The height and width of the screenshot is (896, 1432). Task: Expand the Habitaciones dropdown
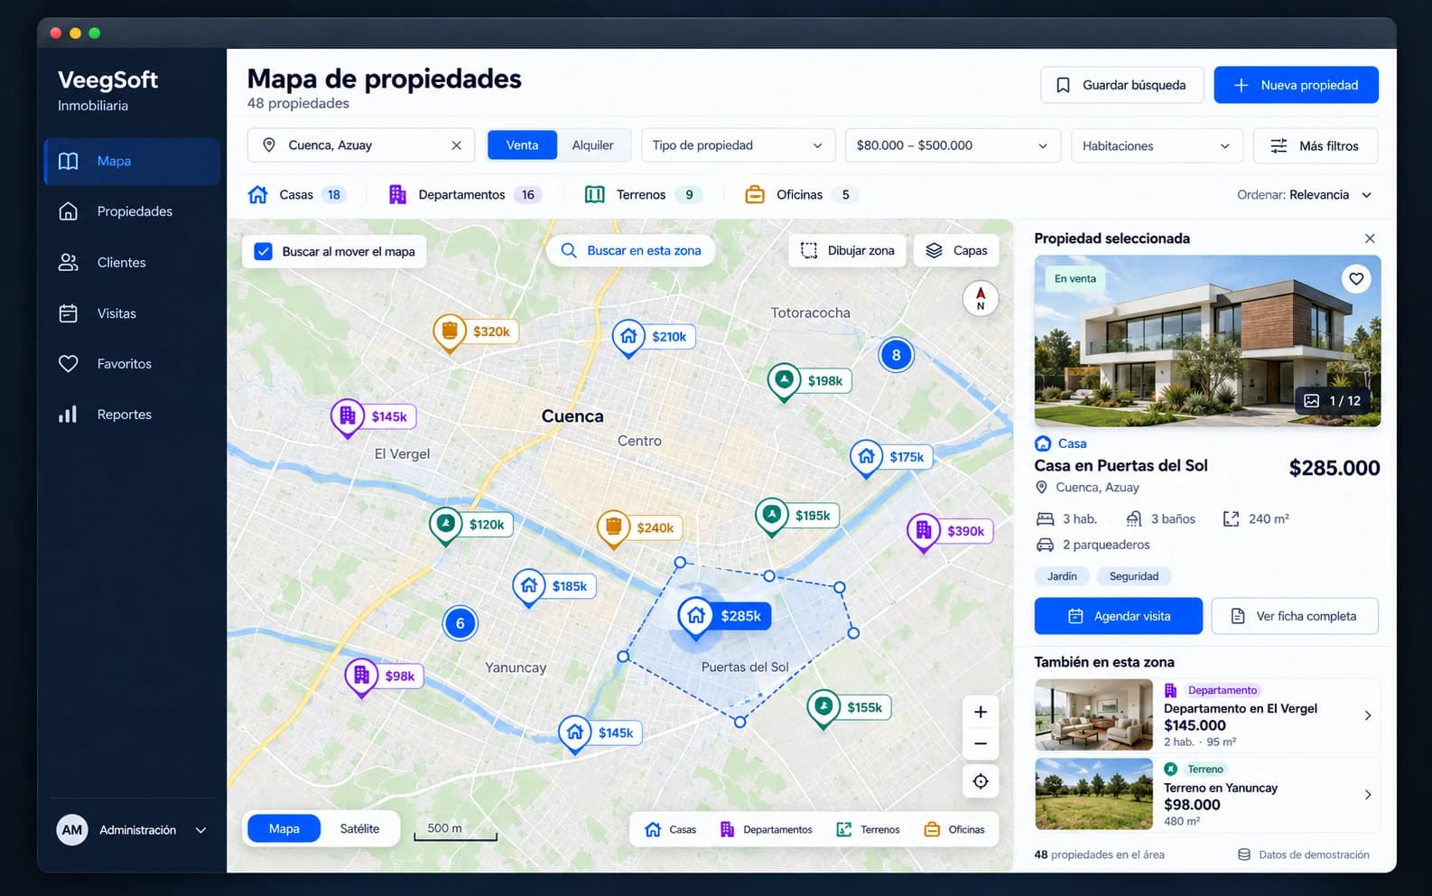pos(1157,145)
